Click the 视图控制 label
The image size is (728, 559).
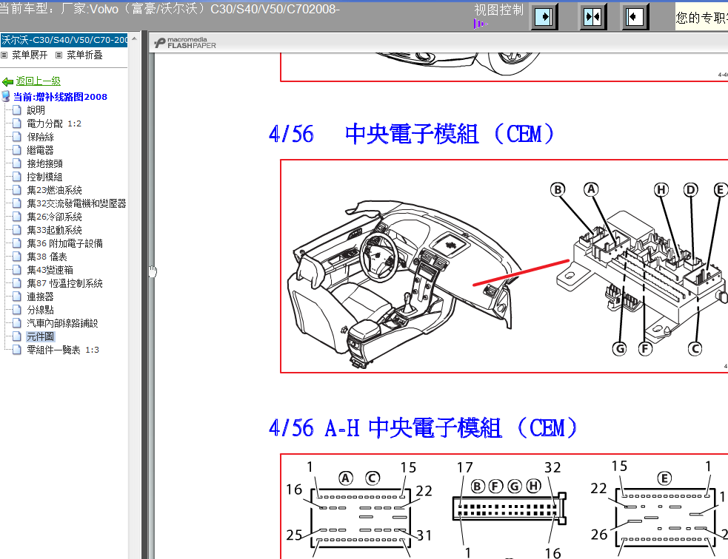click(498, 10)
